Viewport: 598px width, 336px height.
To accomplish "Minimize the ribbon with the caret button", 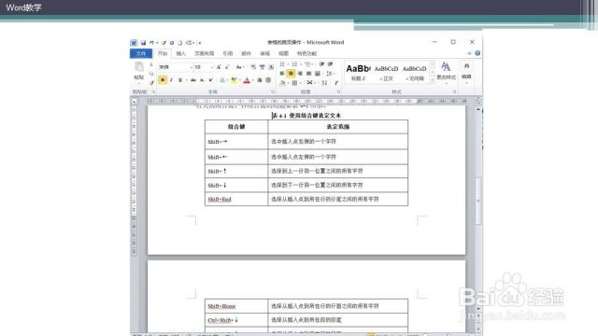I will [x=469, y=53].
